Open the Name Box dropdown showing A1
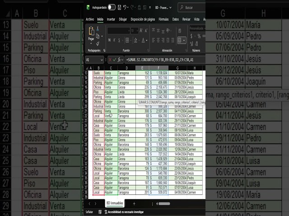The width and height of the screenshot is (289, 216). click(x=101, y=60)
